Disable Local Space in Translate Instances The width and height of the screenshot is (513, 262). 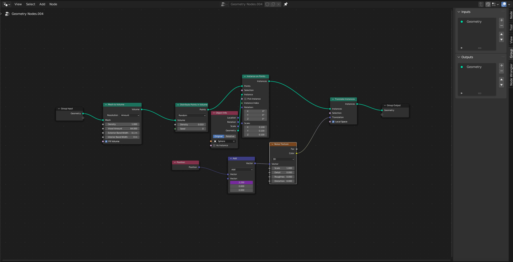(333, 122)
